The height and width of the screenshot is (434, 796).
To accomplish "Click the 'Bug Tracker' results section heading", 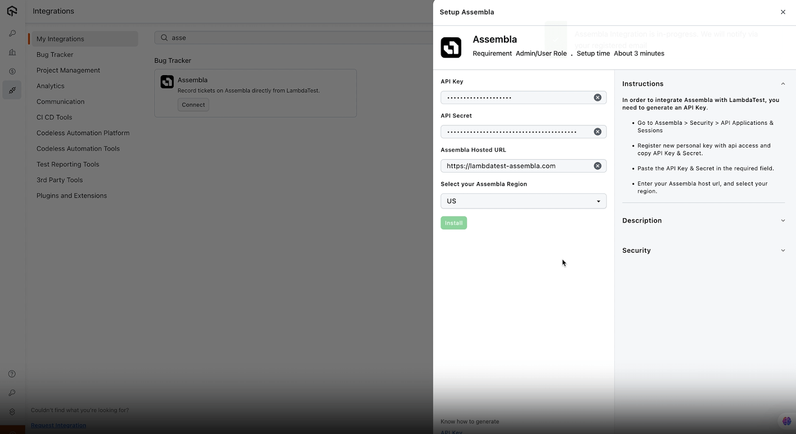I will coord(173,61).
